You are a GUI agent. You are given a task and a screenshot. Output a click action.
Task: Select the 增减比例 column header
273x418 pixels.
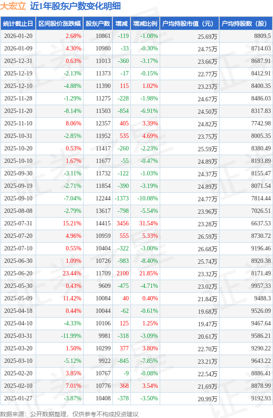145,24
